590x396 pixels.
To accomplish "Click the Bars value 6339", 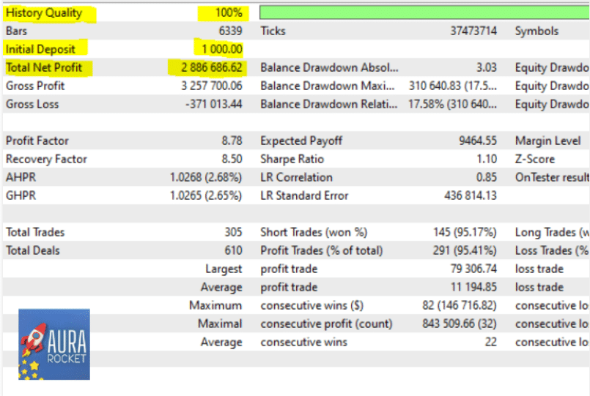I will [x=229, y=31].
